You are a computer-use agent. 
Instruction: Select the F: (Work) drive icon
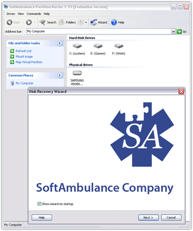[119, 46]
